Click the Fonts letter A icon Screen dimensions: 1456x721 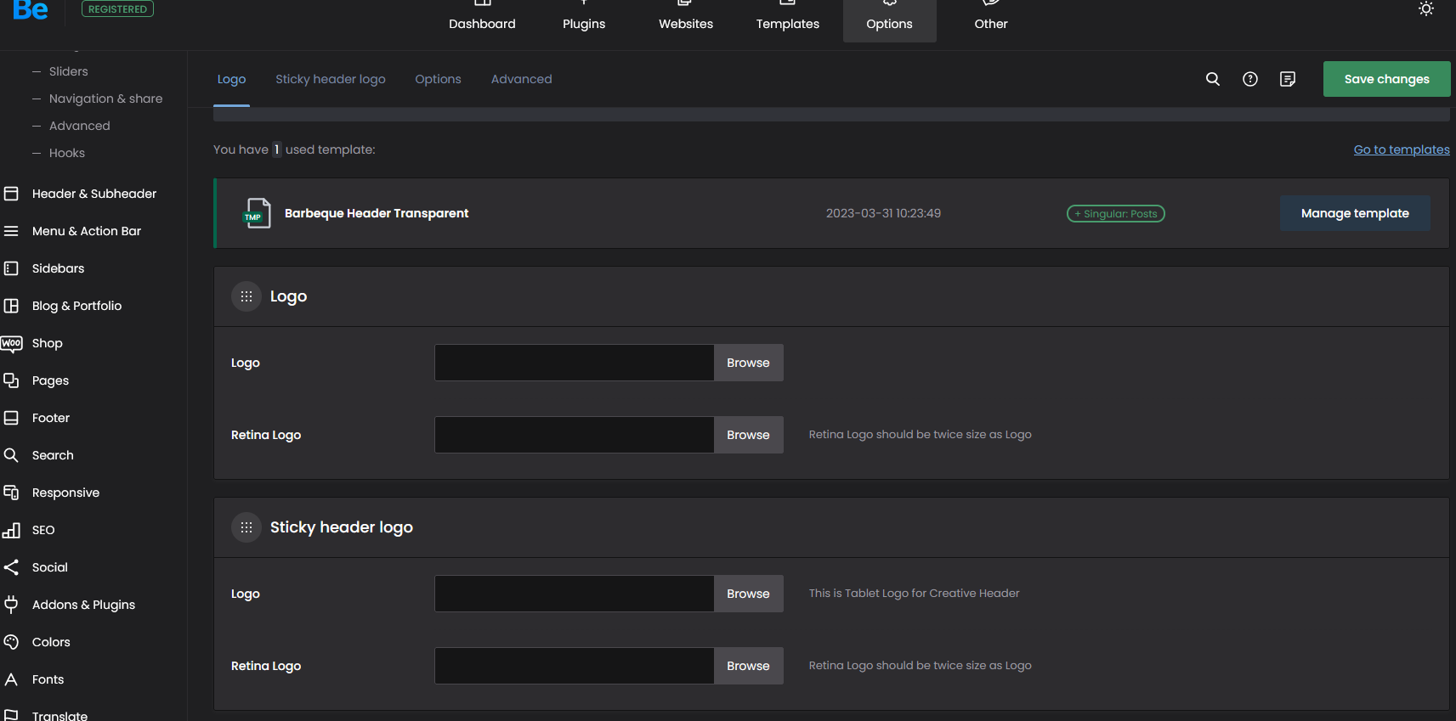tap(11, 679)
